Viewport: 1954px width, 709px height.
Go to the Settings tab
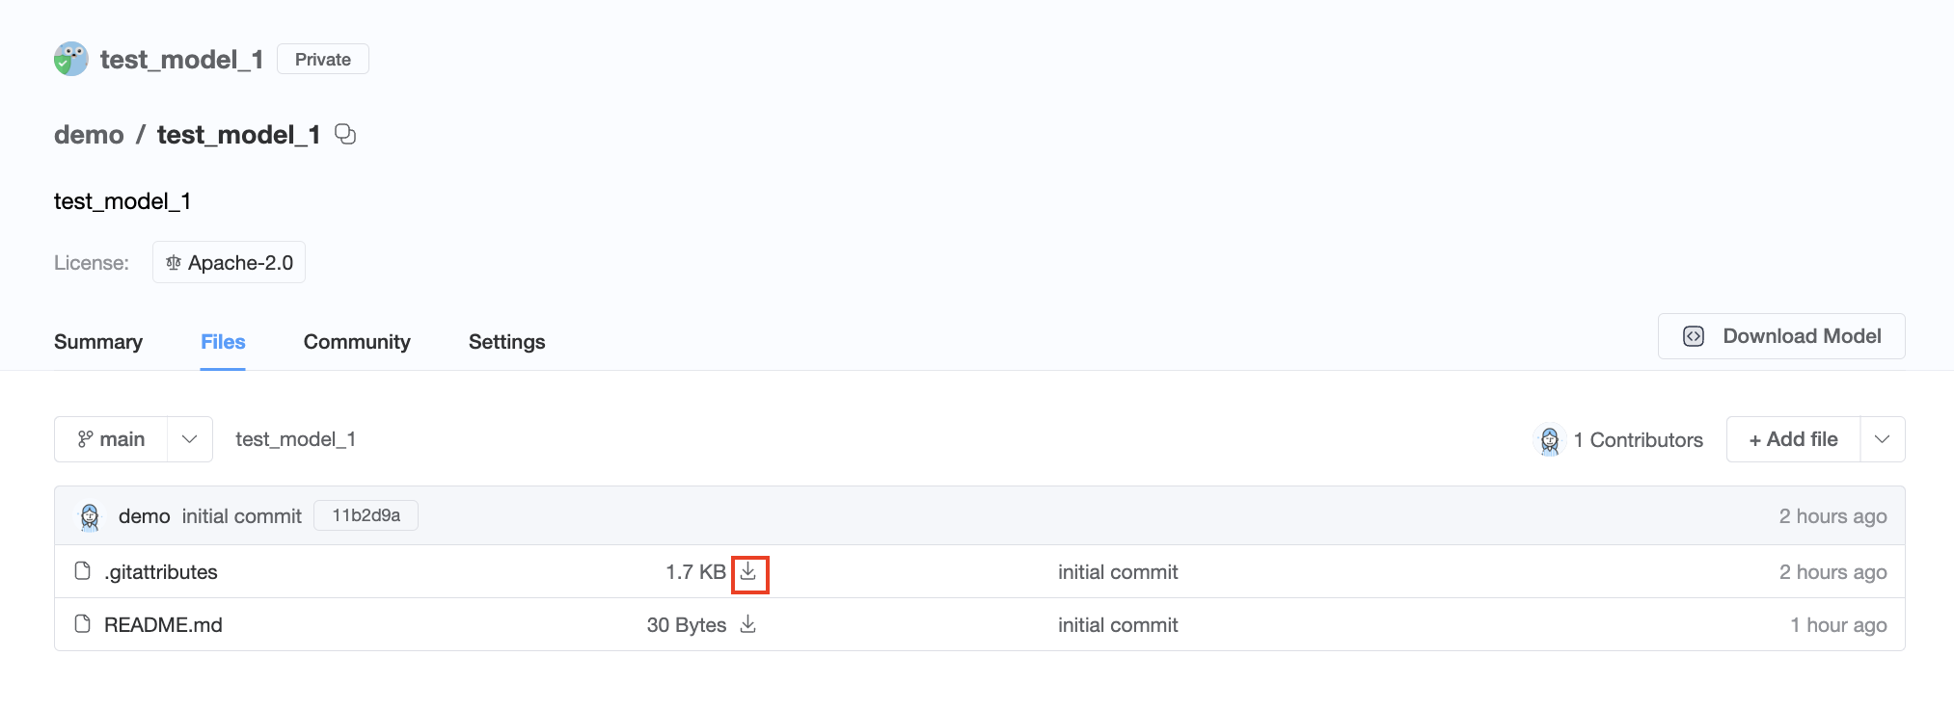point(506,342)
